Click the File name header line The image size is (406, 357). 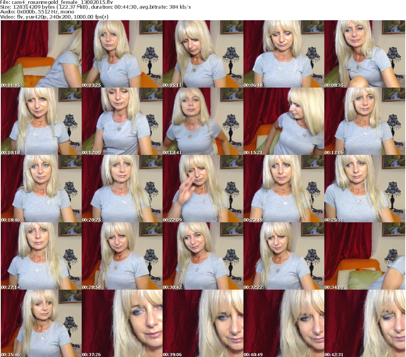tap(56, 2)
